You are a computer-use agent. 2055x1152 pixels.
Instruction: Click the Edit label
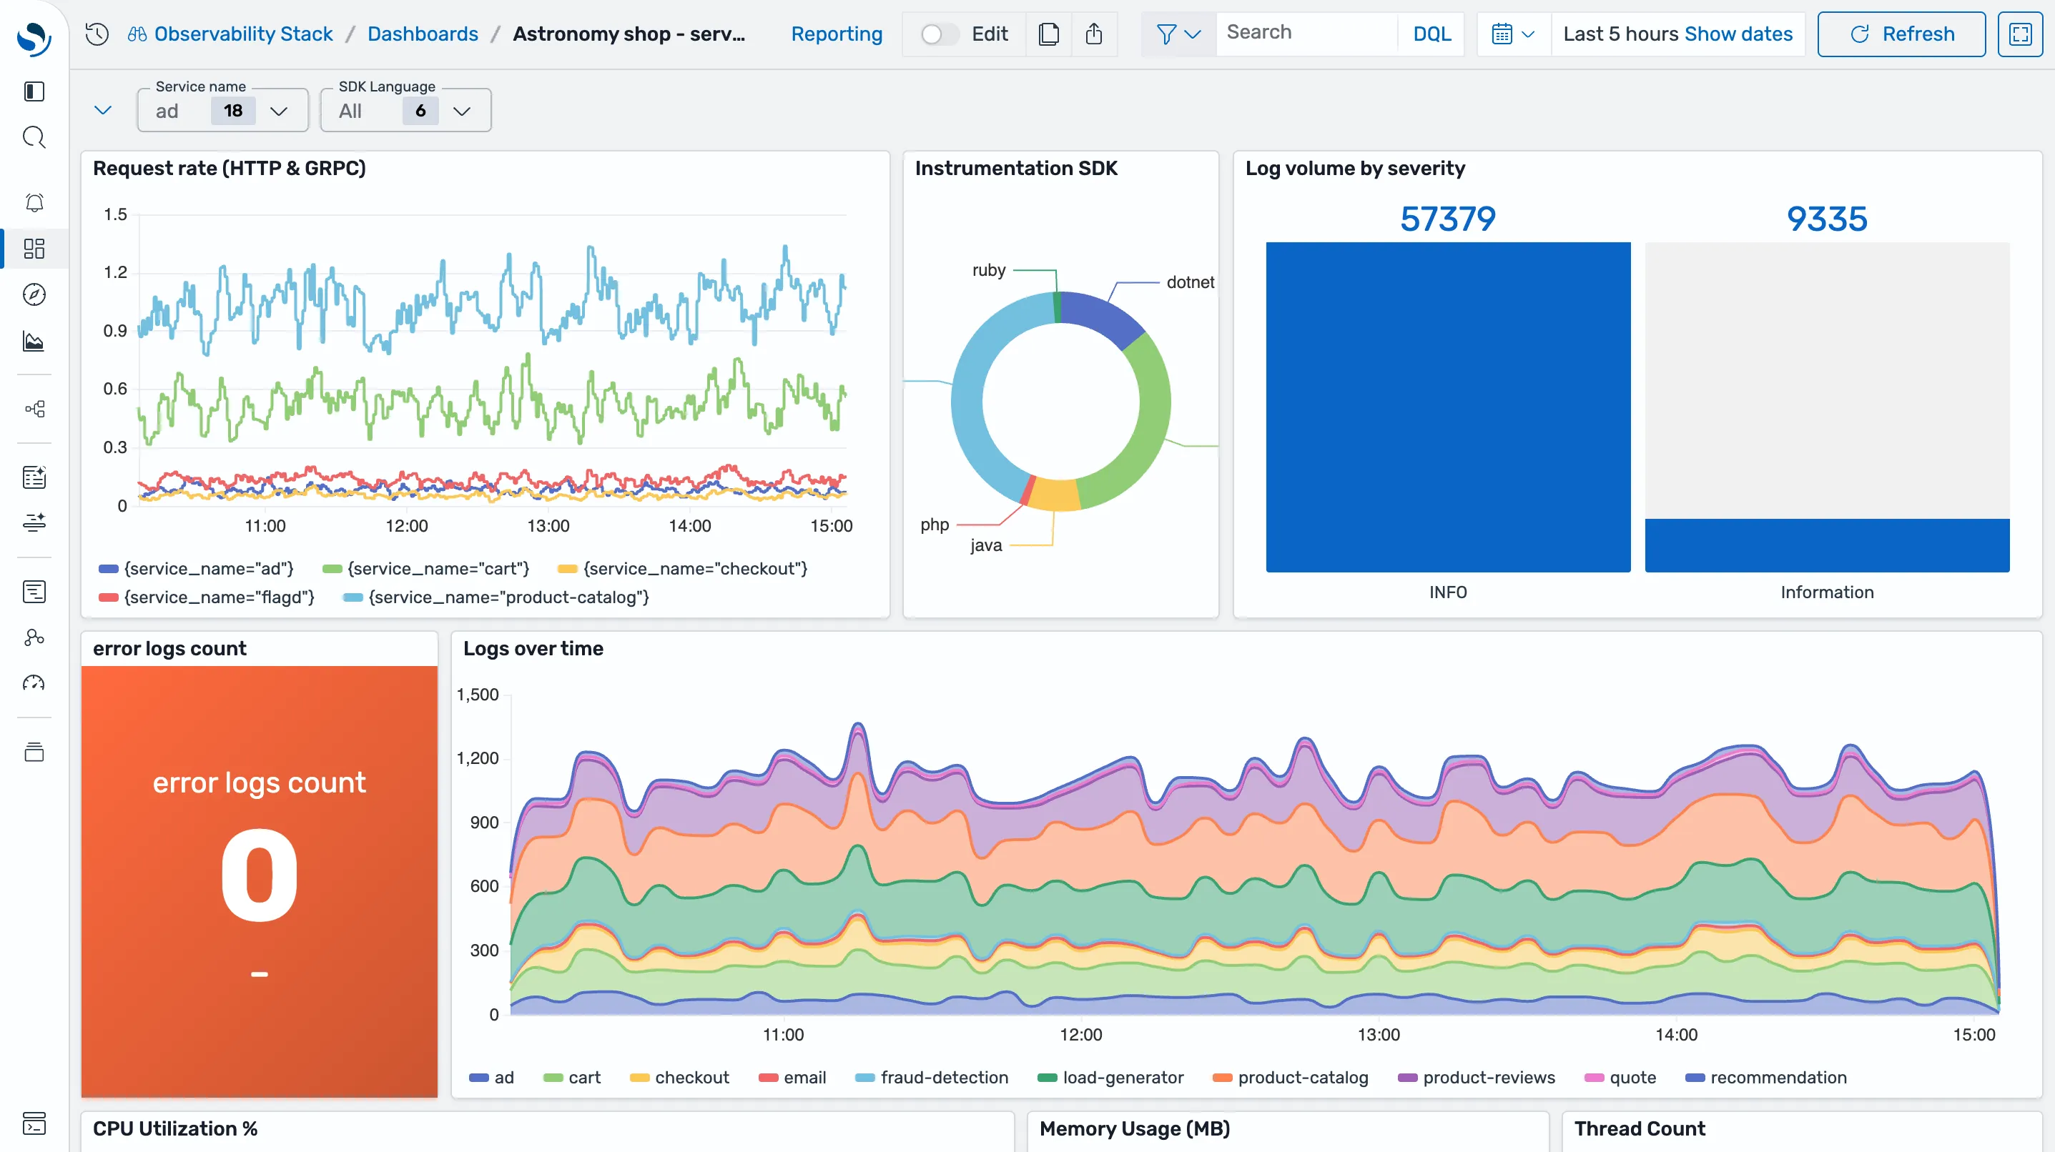(x=989, y=34)
